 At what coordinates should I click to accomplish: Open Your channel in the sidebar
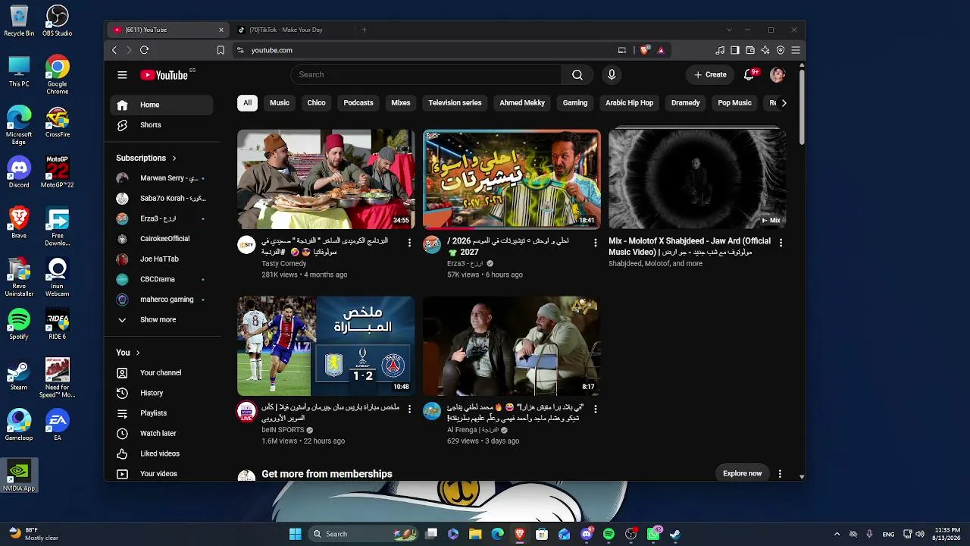point(161,372)
